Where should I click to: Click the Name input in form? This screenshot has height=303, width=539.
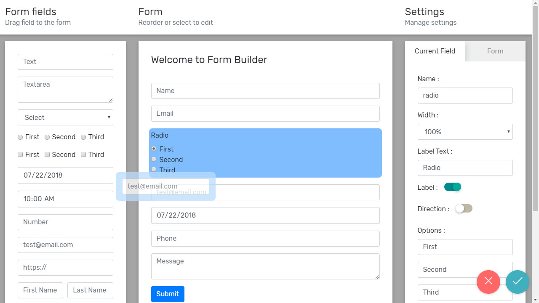click(x=265, y=91)
